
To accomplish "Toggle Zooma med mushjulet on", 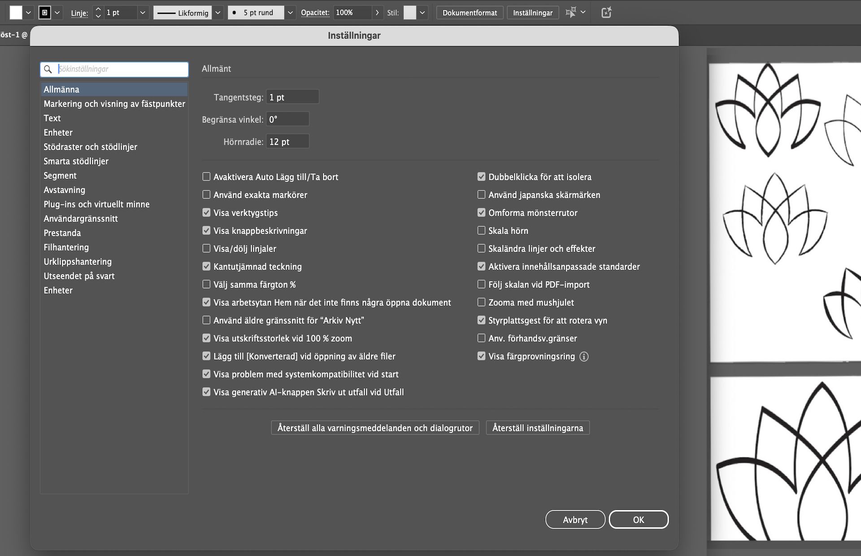I will tap(481, 302).
